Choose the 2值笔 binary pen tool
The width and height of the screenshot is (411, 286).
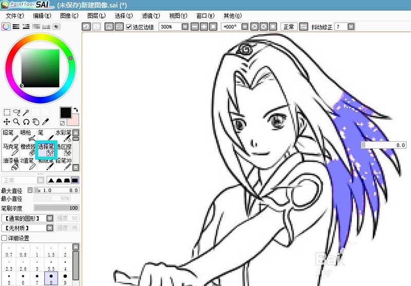click(28, 164)
